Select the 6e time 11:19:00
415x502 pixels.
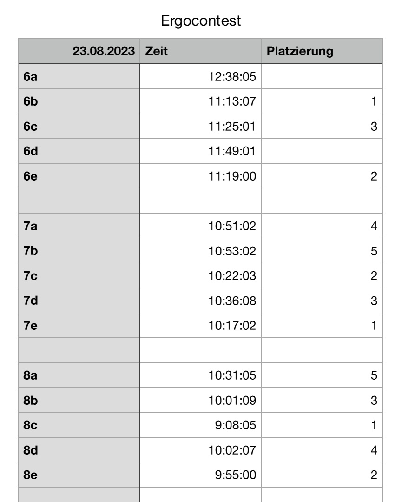click(x=232, y=176)
